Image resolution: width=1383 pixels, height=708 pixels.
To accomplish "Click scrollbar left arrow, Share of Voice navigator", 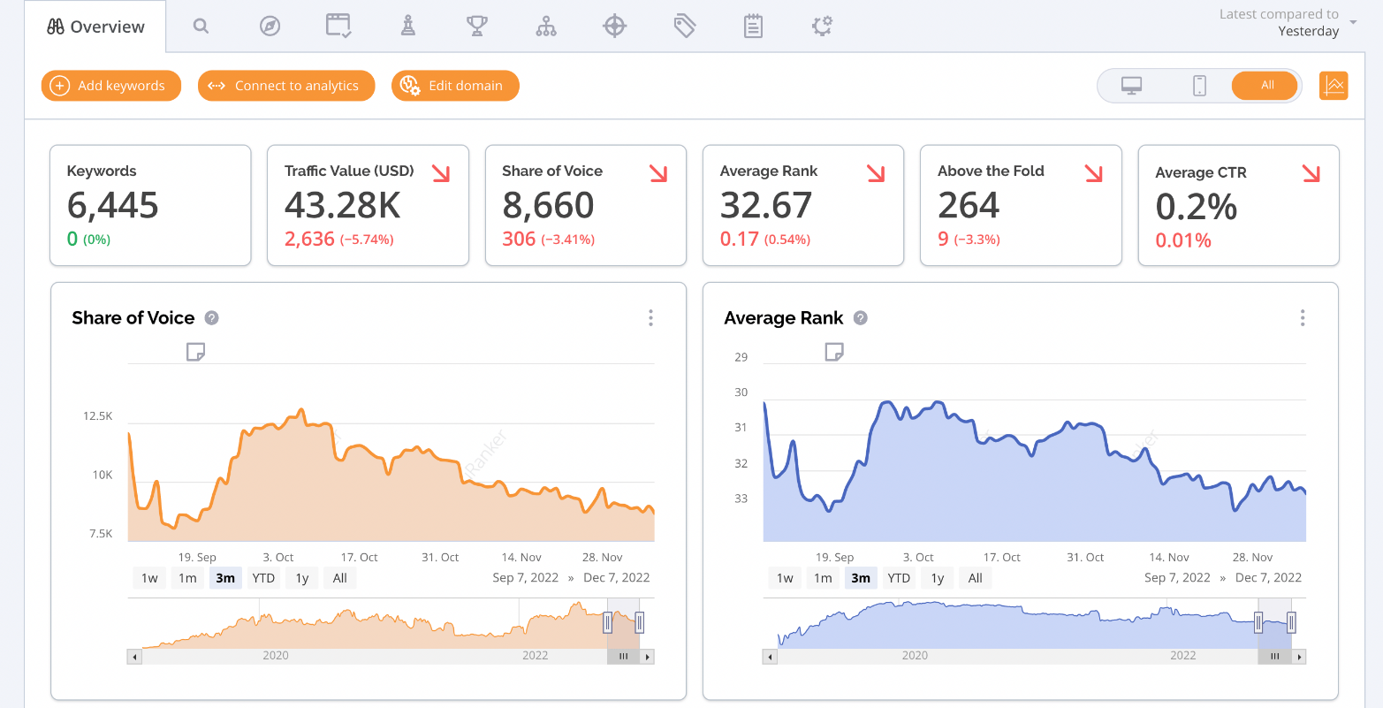I will click(134, 657).
